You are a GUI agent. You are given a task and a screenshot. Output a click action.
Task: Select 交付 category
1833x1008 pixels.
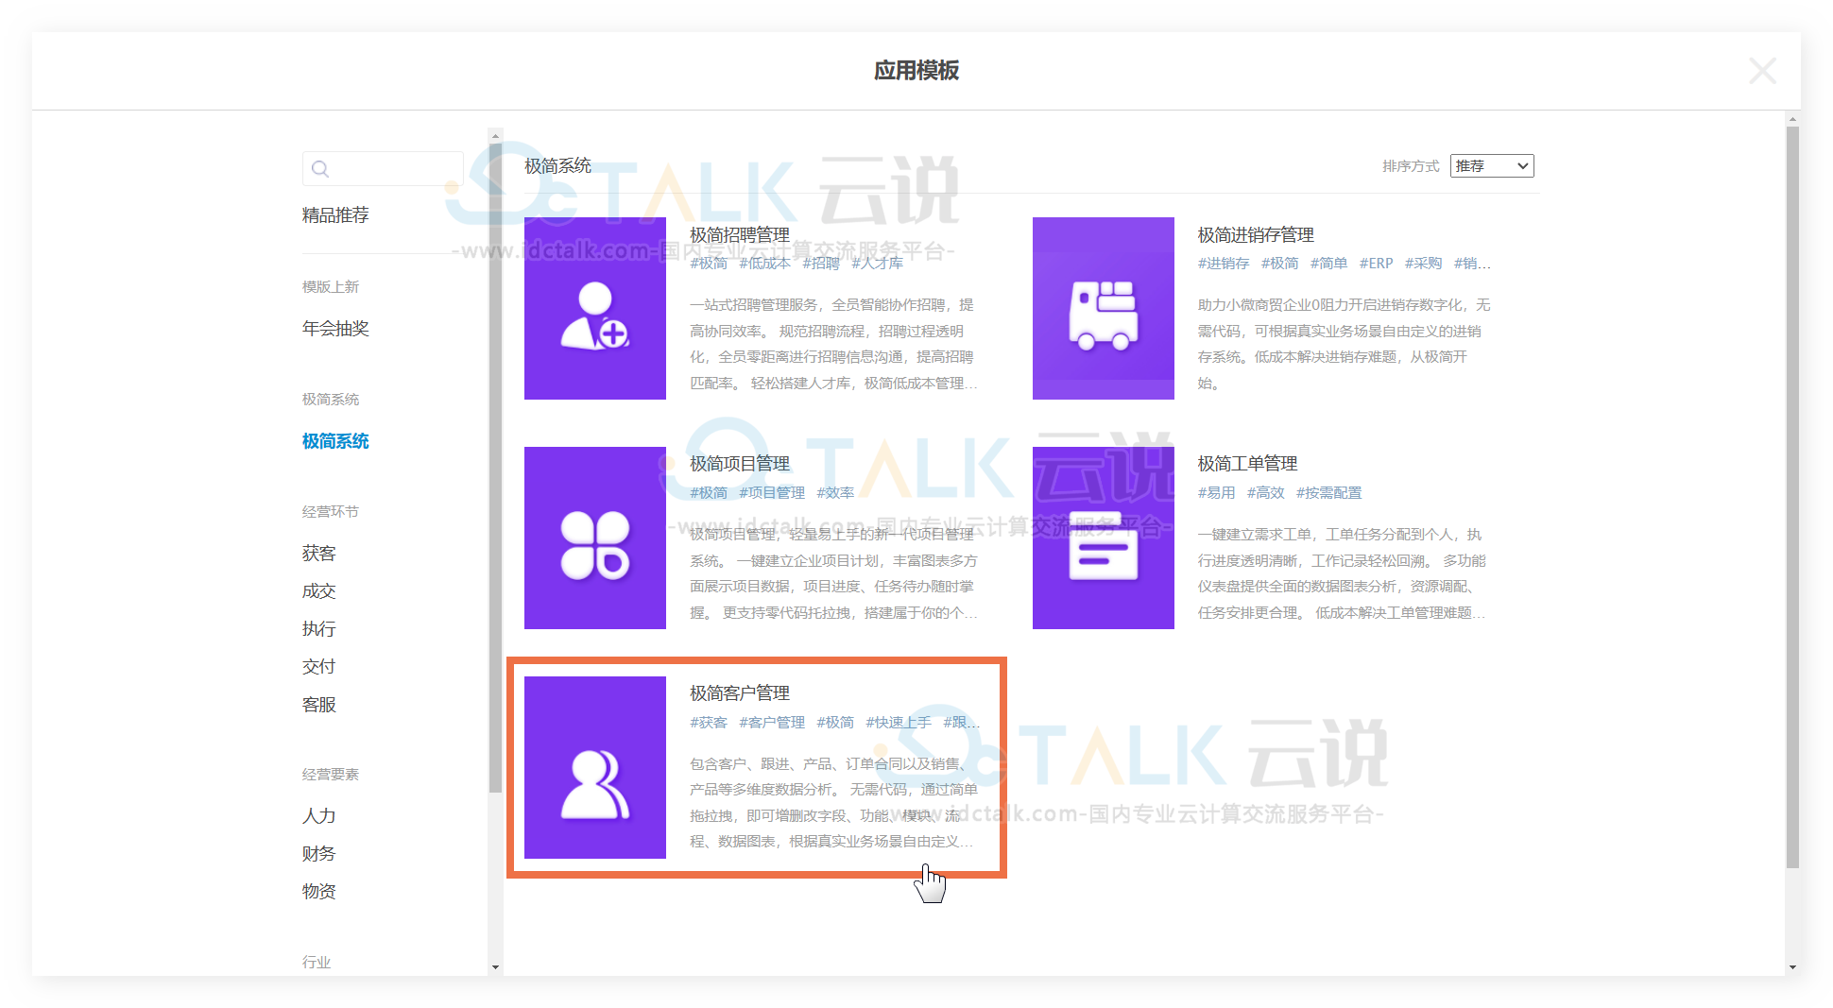(319, 667)
